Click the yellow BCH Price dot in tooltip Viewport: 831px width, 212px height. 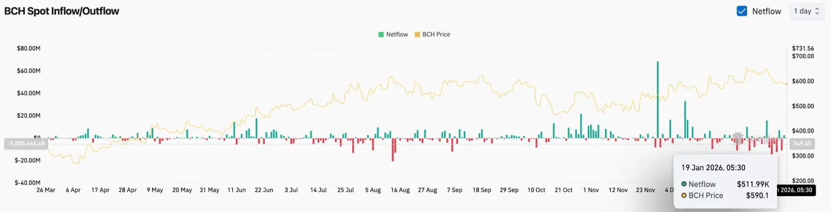coord(684,196)
